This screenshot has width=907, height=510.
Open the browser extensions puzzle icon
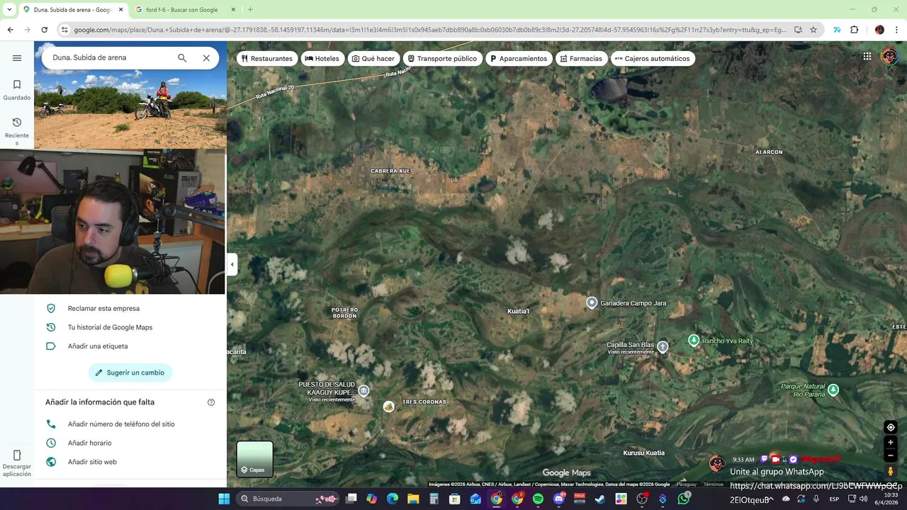[x=854, y=30]
